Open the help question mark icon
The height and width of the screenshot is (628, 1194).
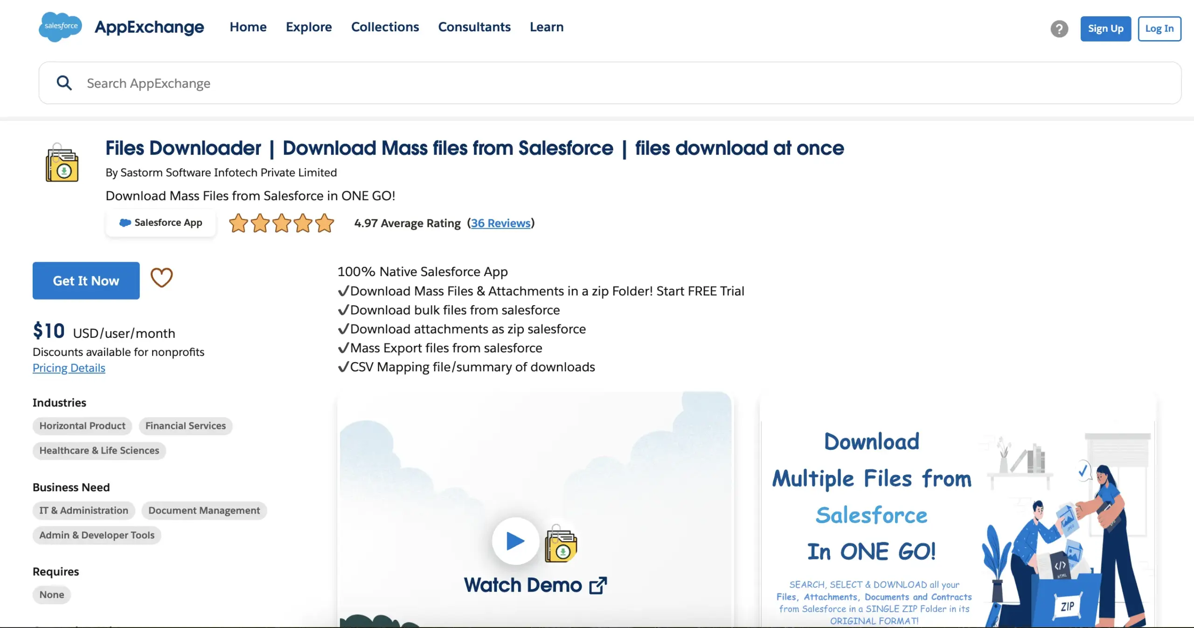(x=1059, y=29)
